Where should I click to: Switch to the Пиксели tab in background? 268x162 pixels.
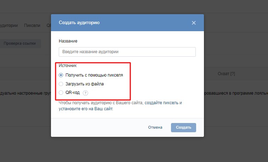click(32, 26)
